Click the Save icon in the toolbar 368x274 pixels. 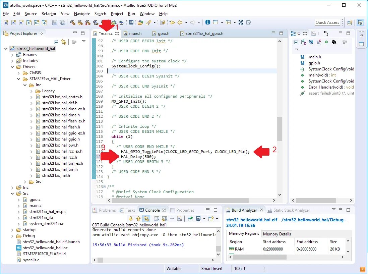[x=55, y=22]
